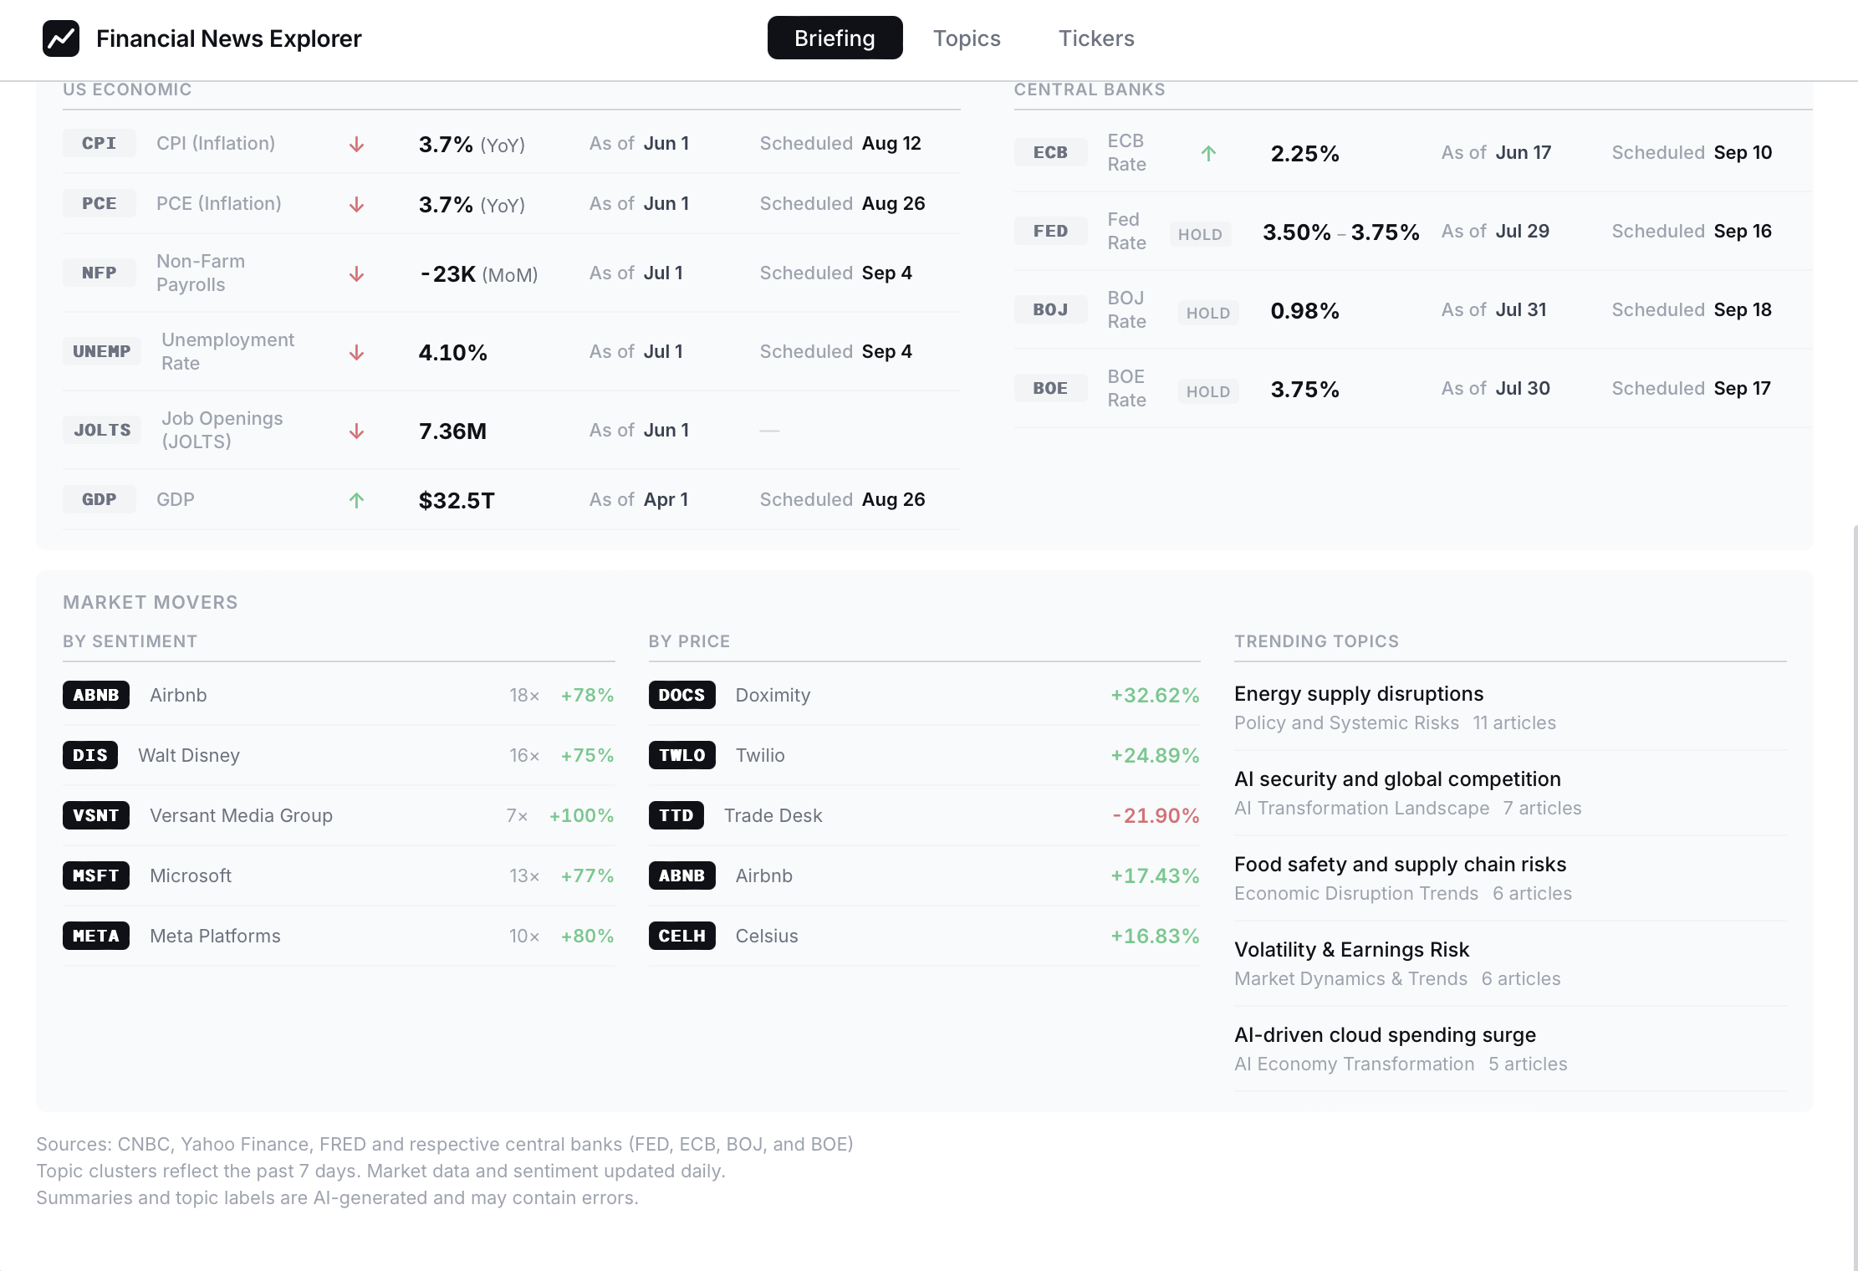Click the Non-Farm Payrolls down arrow
This screenshot has width=1858, height=1271.
(356, 274)
